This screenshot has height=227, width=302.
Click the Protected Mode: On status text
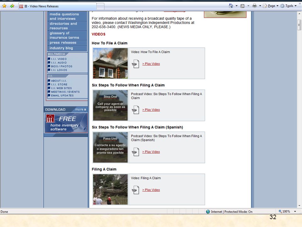coord(238,212)
